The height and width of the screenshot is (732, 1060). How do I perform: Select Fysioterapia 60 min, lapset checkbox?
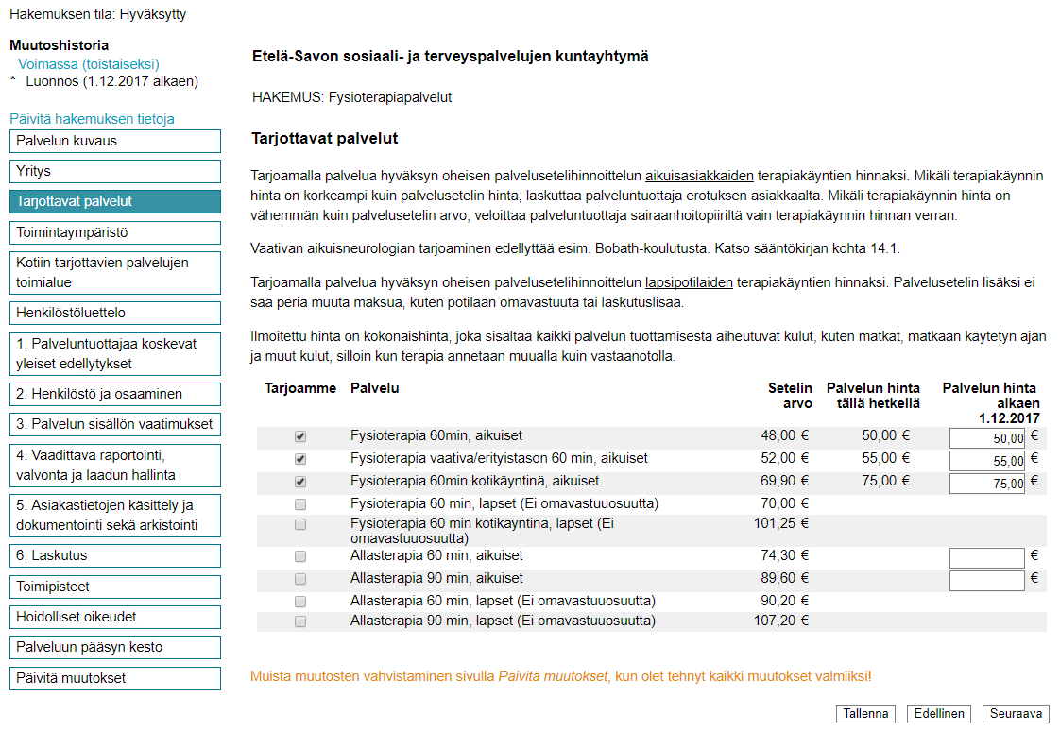click(300, 504)
